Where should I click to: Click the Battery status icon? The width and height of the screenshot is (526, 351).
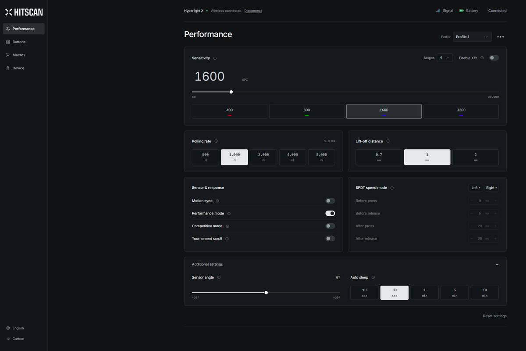pos(462,11)
